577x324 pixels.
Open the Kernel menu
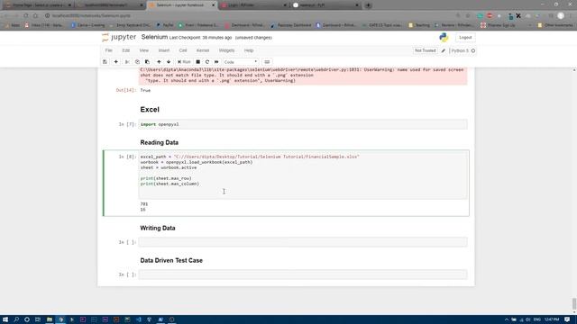click(x=202, y=50)
